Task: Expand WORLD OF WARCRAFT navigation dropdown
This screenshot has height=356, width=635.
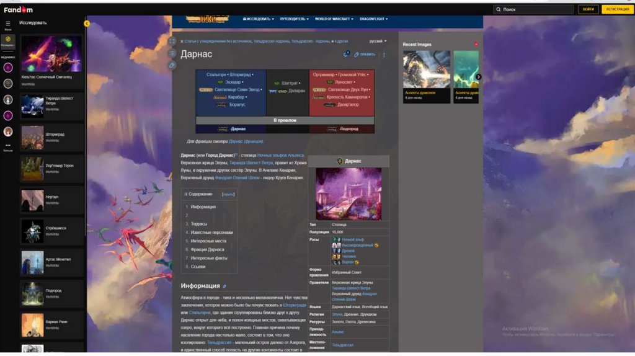Action: [334, 19]
